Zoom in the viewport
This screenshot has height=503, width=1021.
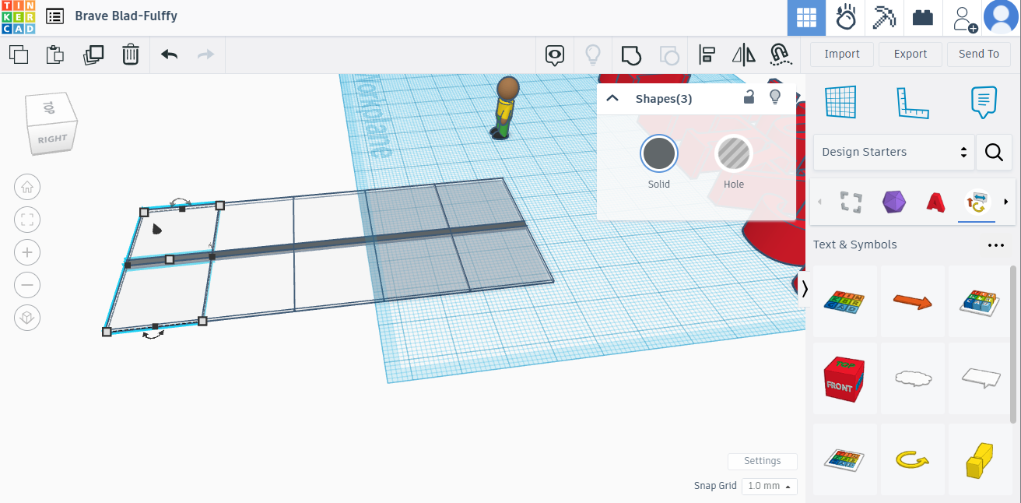coord(27,252)
